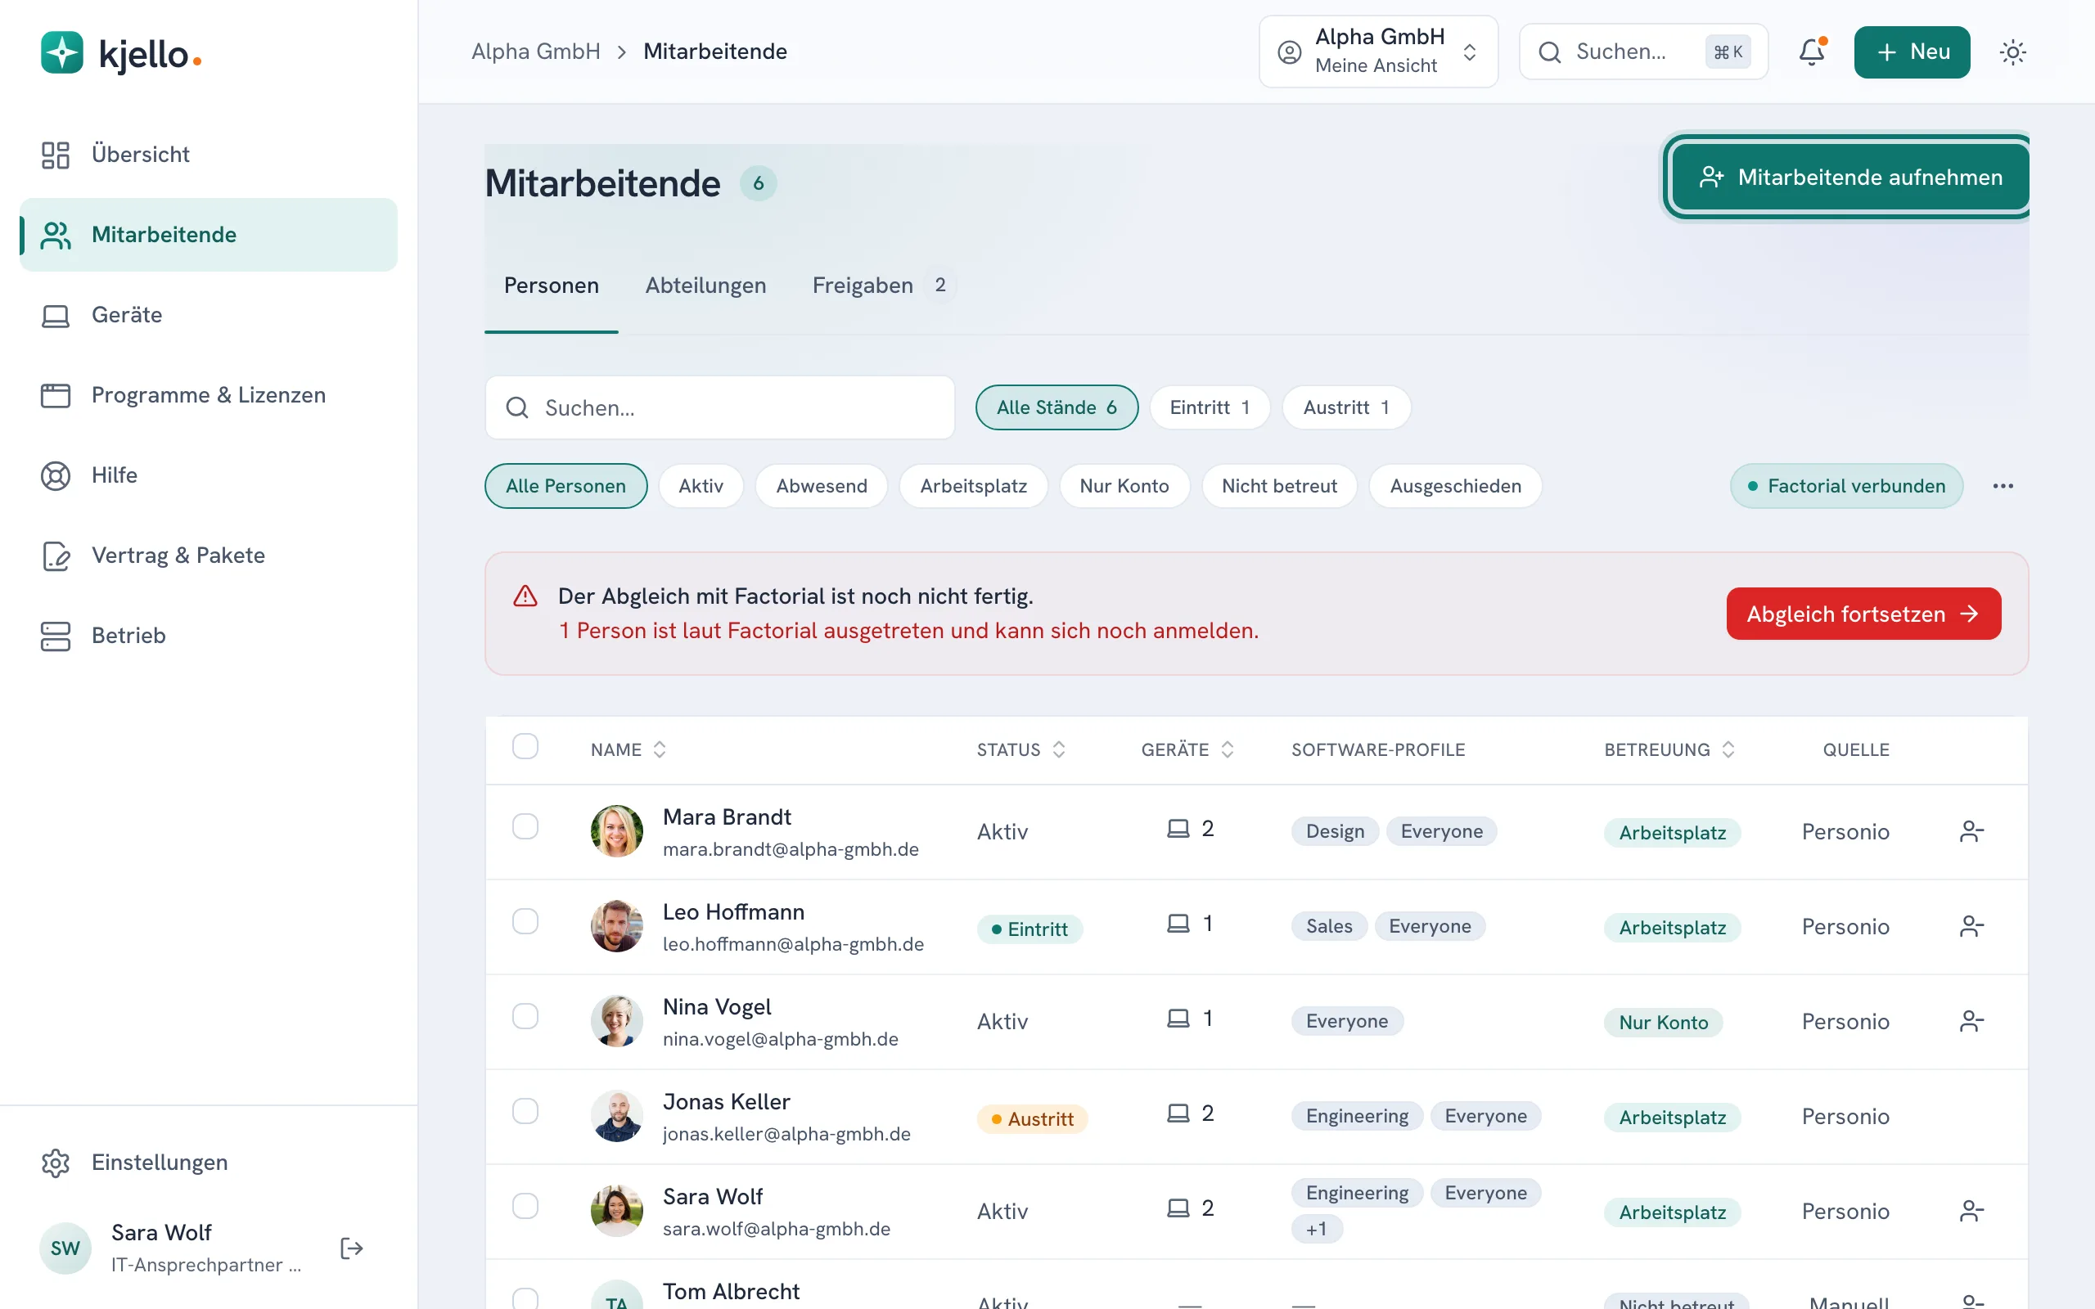Click Mitarbeitende aufnehmen button
Viewport: 2095px width, 1309px height.
(1849, 177)
